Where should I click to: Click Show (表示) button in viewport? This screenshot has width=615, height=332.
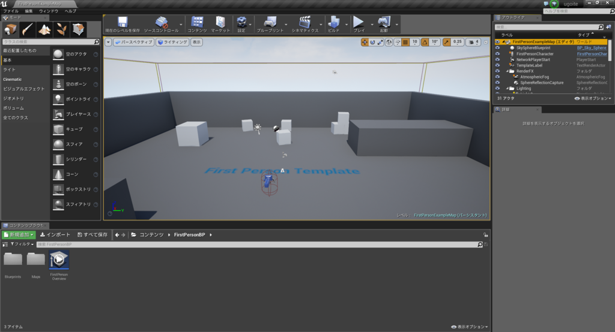pos(196,43)
